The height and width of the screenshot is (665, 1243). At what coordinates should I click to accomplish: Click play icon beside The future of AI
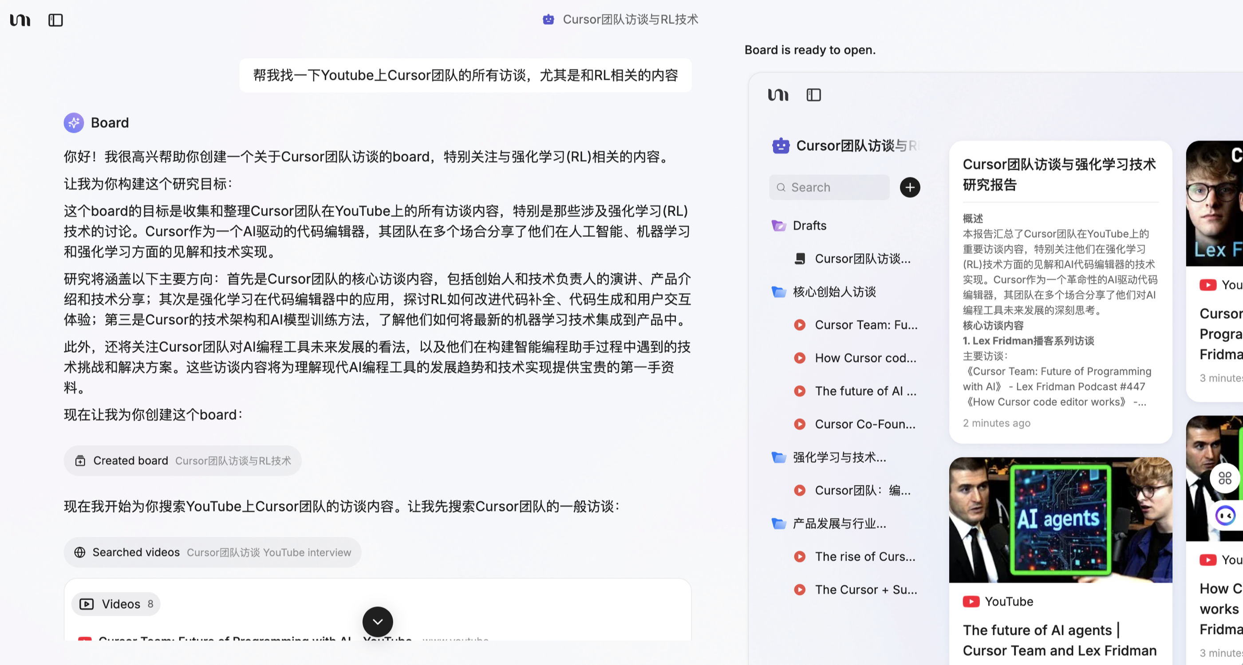800,391
